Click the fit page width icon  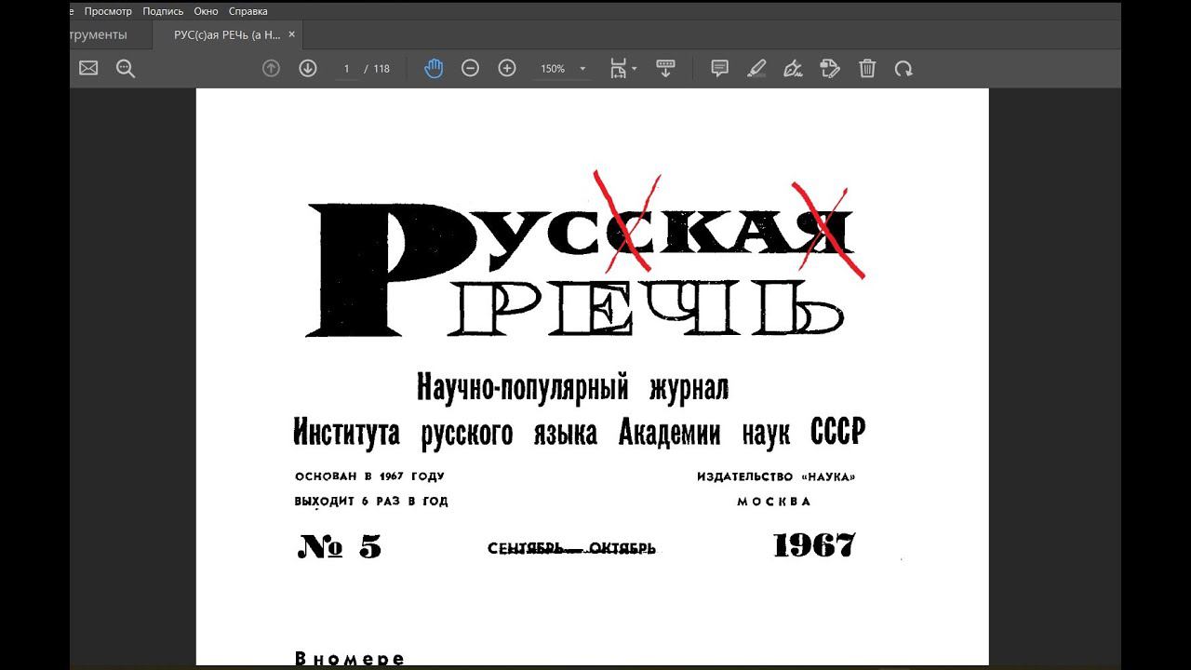click(618, 68)
